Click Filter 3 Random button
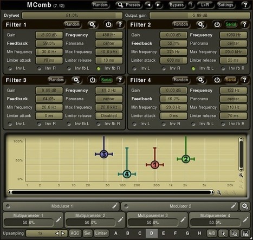The image size is (253, 240). click(56, 80)
